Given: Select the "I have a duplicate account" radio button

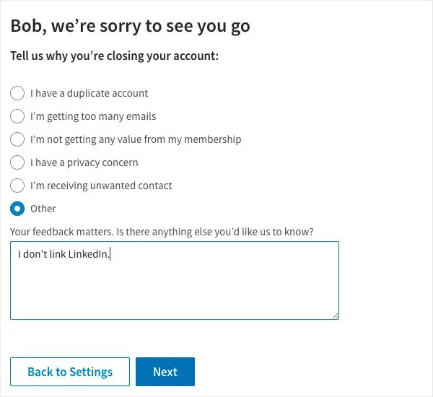Looking at the screenshot, I should pos(17,93).
